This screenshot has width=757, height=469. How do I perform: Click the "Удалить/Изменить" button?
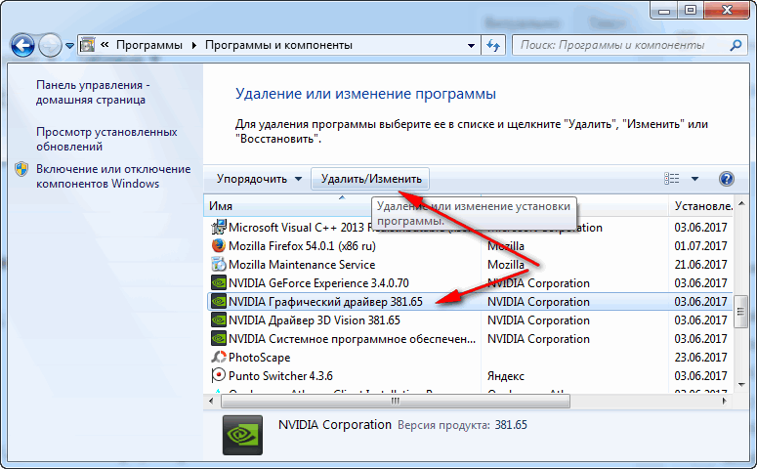371,179
